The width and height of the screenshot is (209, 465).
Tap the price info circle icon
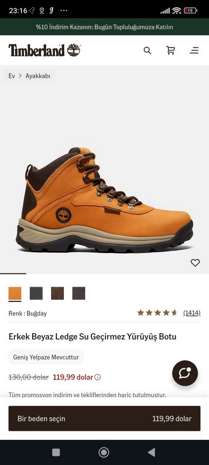click(x=97, y=377)
